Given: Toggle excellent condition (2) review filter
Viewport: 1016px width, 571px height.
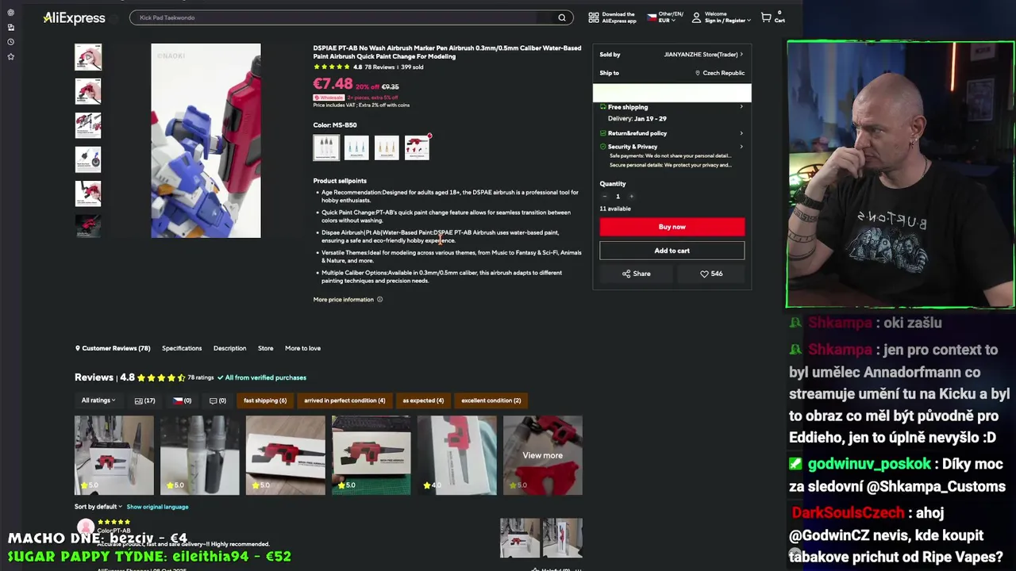Looking at the screenshot, I should (491, 400).
